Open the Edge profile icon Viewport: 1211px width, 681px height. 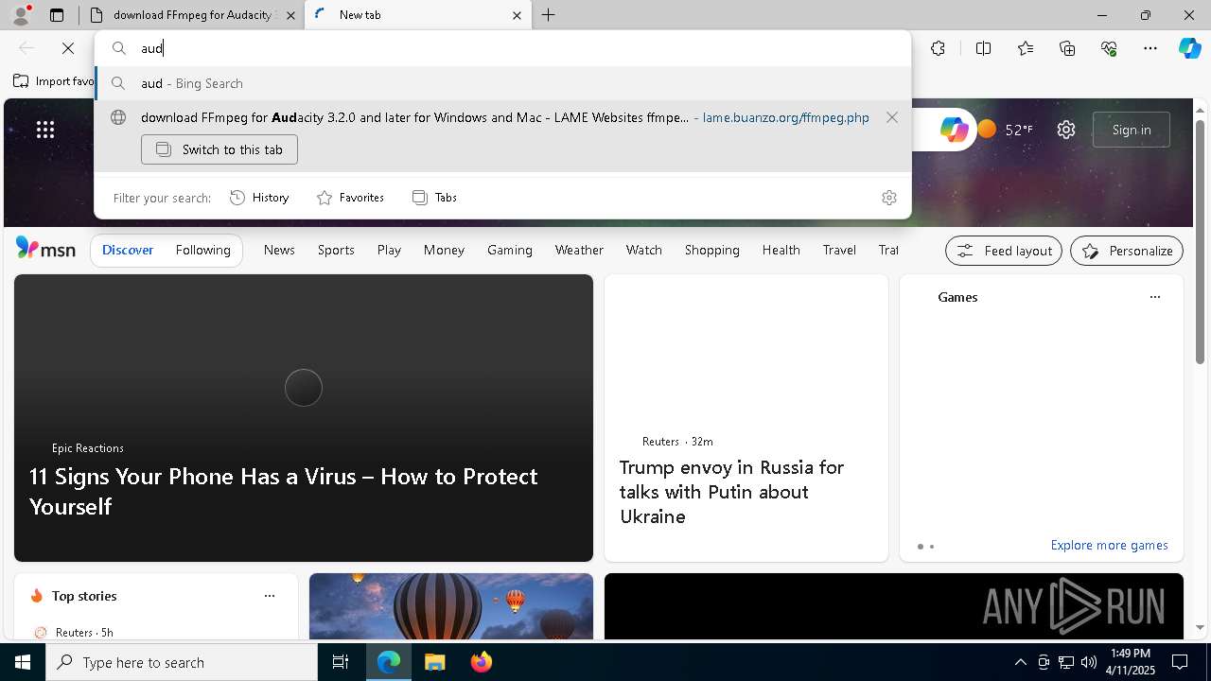(20, 15)
